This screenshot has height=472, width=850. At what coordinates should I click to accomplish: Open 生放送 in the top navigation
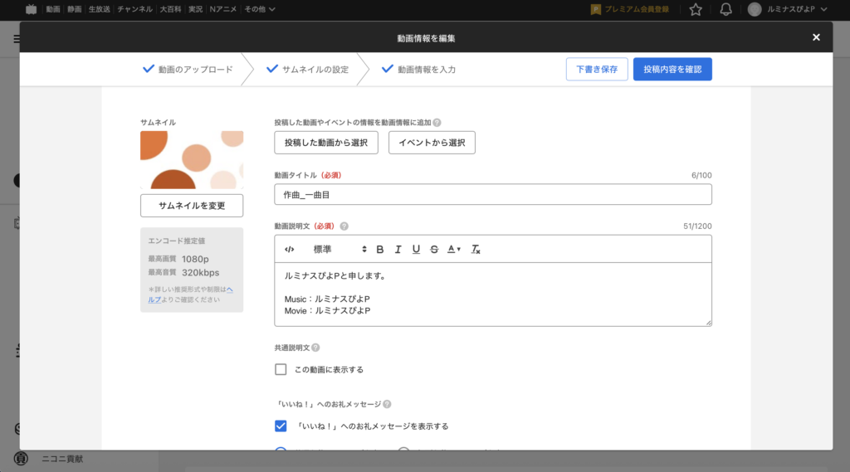click(100, 9)
